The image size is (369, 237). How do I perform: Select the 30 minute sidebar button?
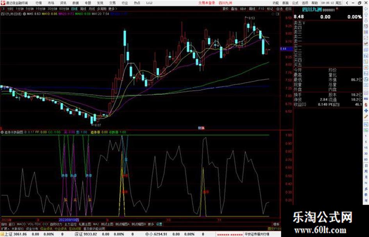click(366, 153)
